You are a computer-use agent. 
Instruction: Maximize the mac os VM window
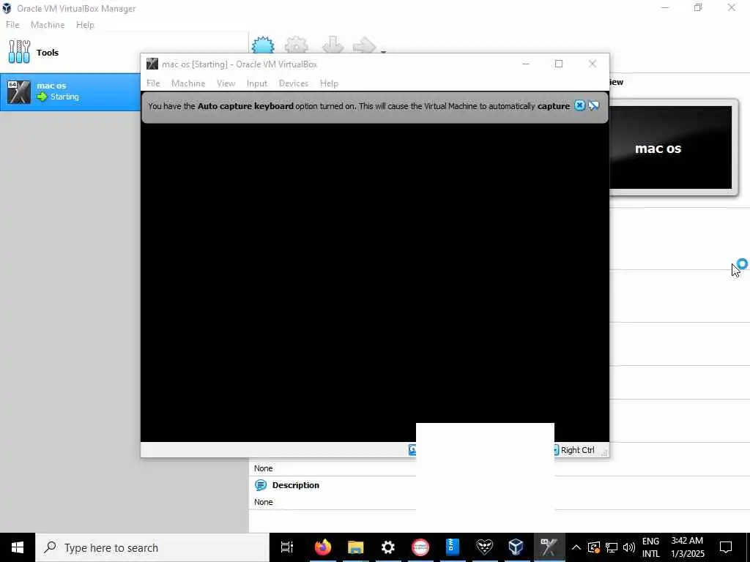point(559,64)
